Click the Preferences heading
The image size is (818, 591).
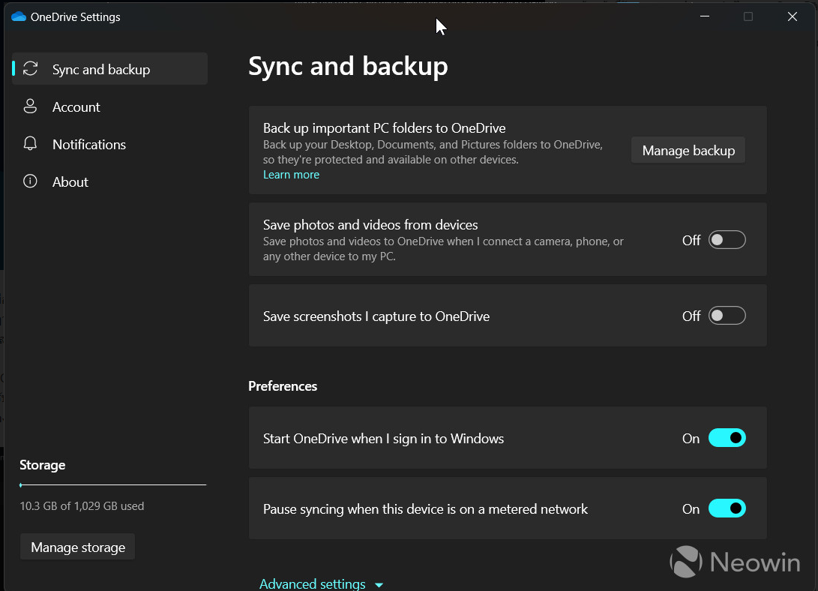point(283,386)
